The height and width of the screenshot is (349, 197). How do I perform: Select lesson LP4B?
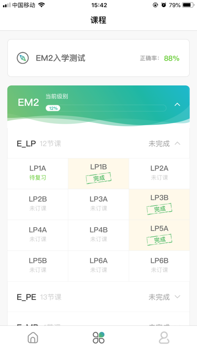[98, 235]
